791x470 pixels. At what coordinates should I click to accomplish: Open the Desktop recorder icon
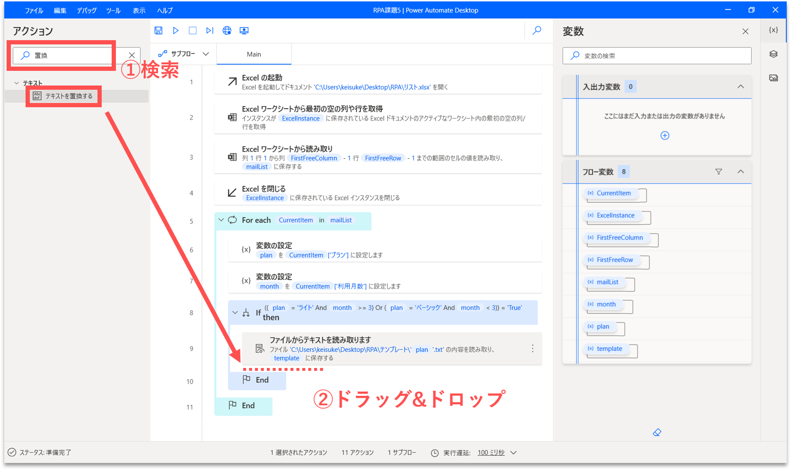click(x=244, y=31)
